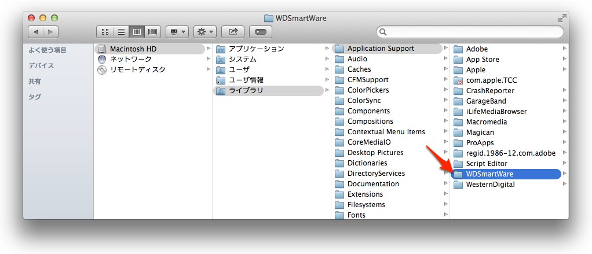Open the Audio folder icon
Screen dimensions: 592x254
click(339, 59)
